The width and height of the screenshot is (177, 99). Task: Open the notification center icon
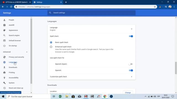173,97
